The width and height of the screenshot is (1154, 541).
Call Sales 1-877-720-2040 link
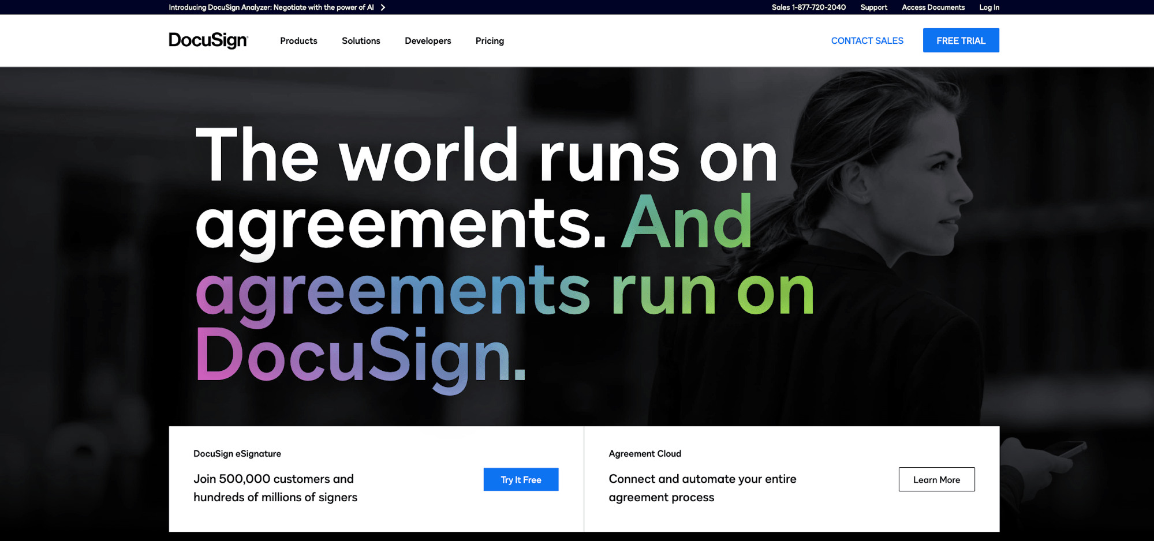coord(808,7)
